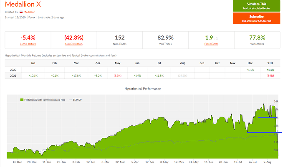Click the 1.9 profit factor value
This screenshot has width=288, height=167.
pyautogui.click(x=209, y=37)
